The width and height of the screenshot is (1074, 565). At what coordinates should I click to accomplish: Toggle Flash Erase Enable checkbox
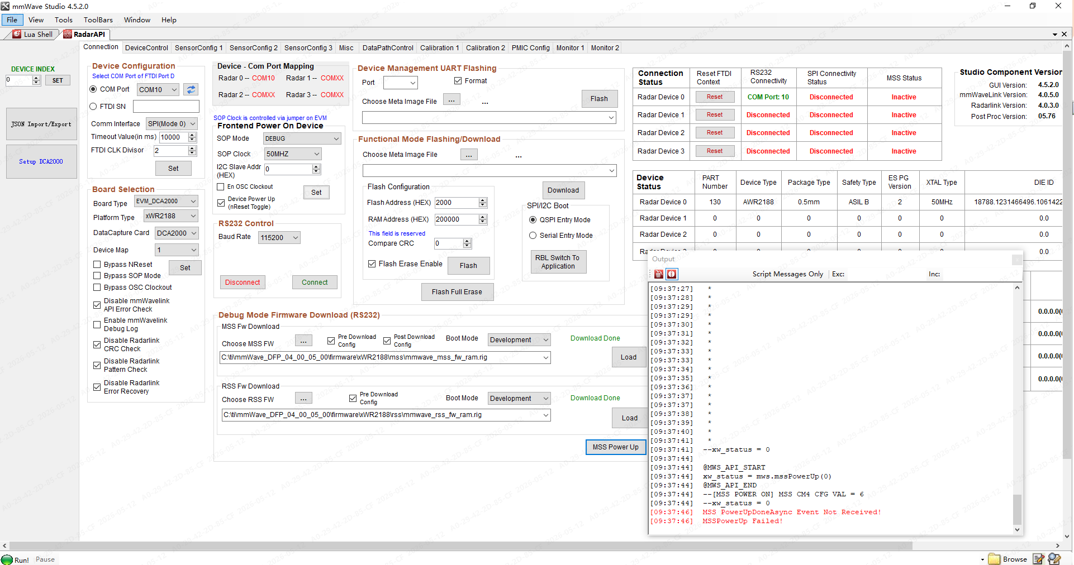click(x=372, y=264)
